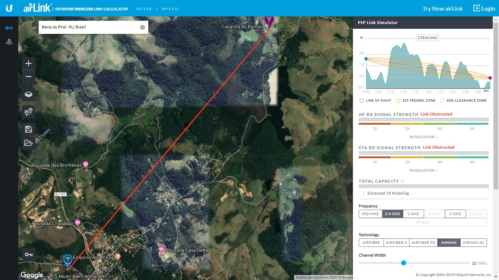Click the AP Link Obstructed status text
Viewport: 499px width, 280px height.
[436, 114]
